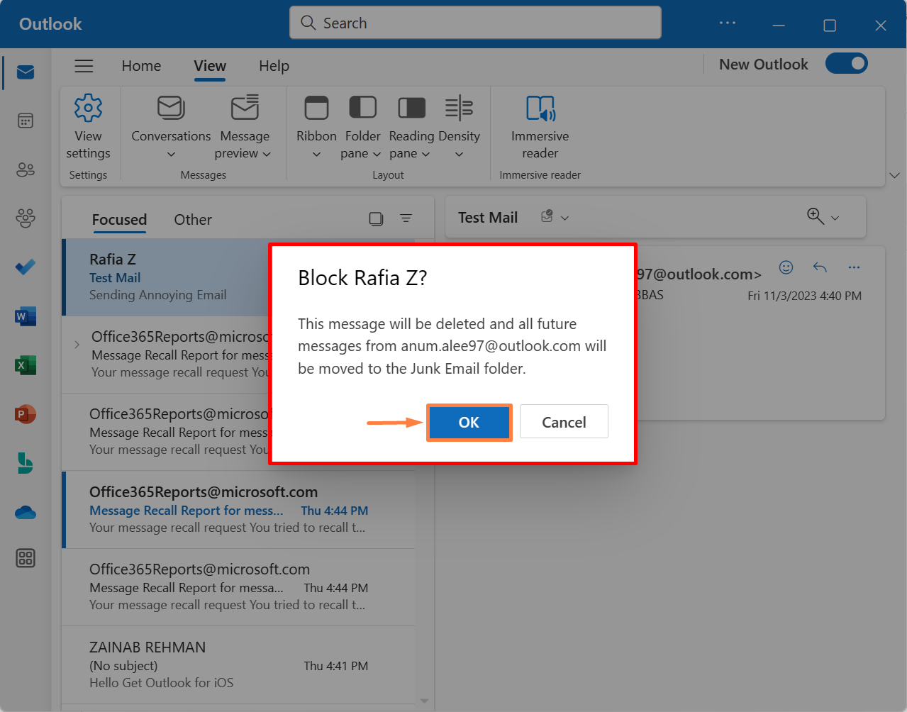This screenshot has height=712, width=907.
Task: Expand Reading pane dropdown chevron
Action: point(425,154)
